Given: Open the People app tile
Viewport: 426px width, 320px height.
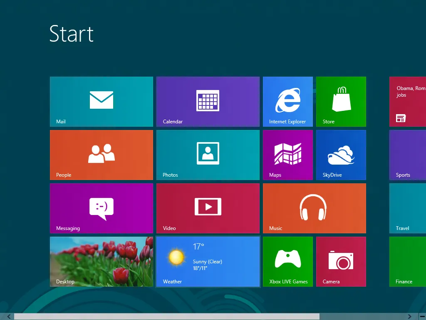Looking at the screenshot, I should (x=101, y=155).
